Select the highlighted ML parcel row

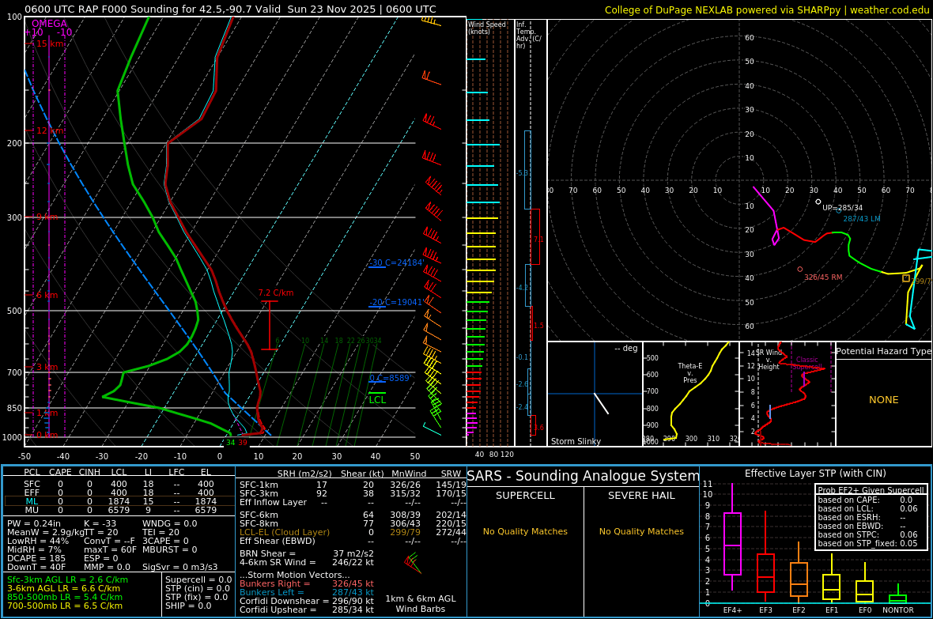(x=119, y=501)
